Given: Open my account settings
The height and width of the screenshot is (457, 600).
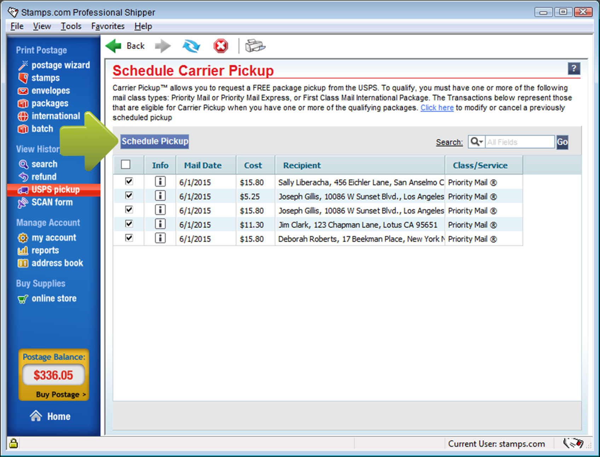Looking at the screenshot, I should [x=47, y=238].
